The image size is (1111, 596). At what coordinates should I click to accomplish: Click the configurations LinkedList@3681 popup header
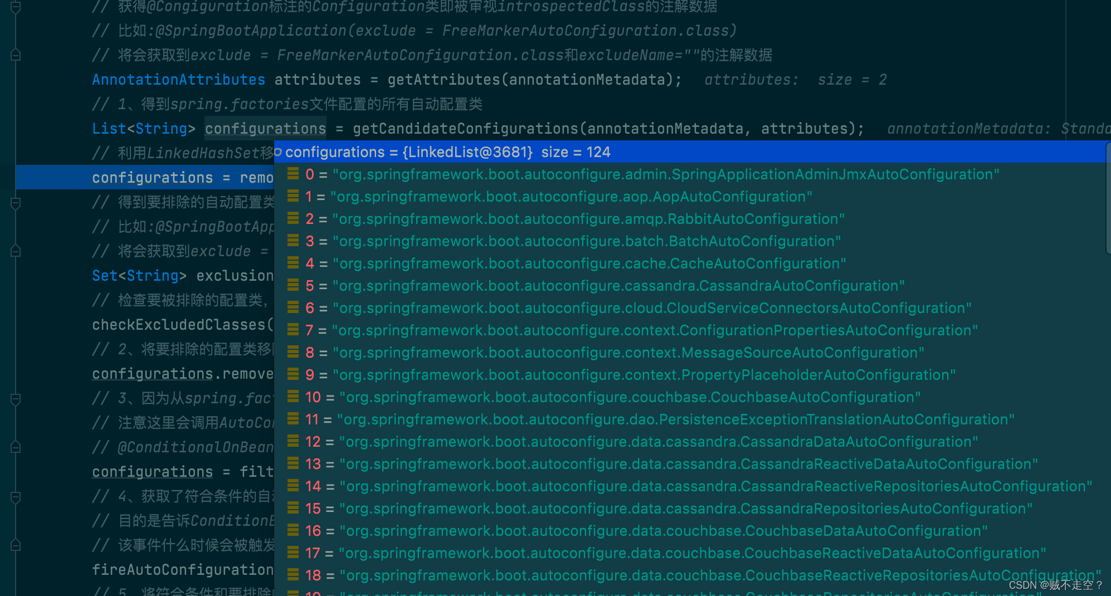[x=690, y=152]
